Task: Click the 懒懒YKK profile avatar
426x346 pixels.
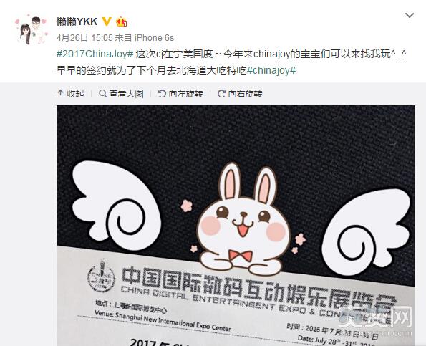Action: pyautogui.click(x=31, y=29)
